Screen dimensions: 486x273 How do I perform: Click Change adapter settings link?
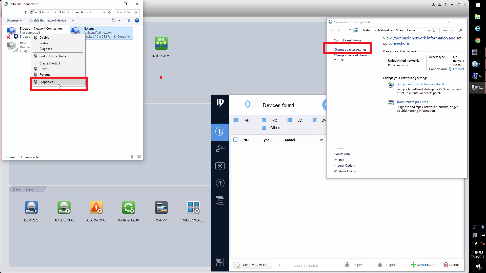tap(350, 50)
